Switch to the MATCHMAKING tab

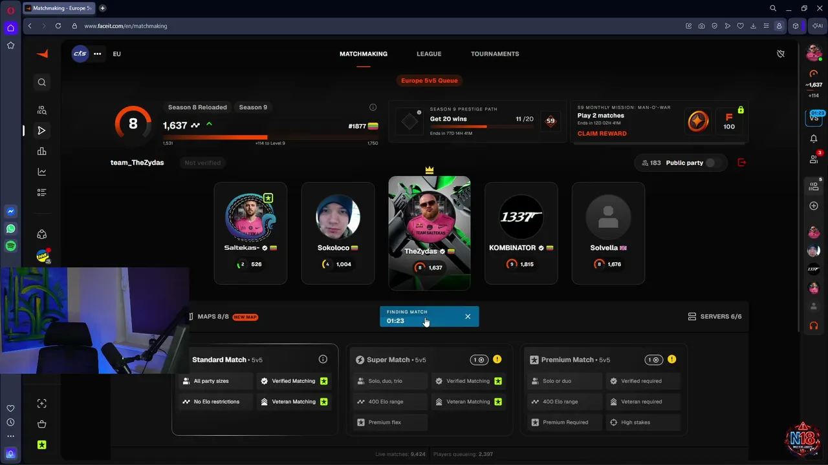pyautogui.click(x=364, y=54)
